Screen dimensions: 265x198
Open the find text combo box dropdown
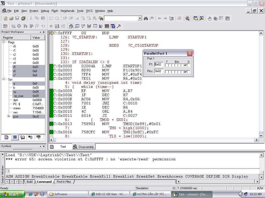coord(140,18)
